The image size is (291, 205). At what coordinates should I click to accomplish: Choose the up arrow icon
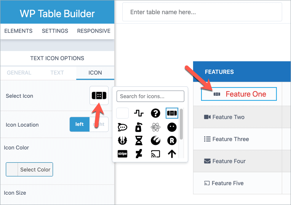tap(172, 154)
